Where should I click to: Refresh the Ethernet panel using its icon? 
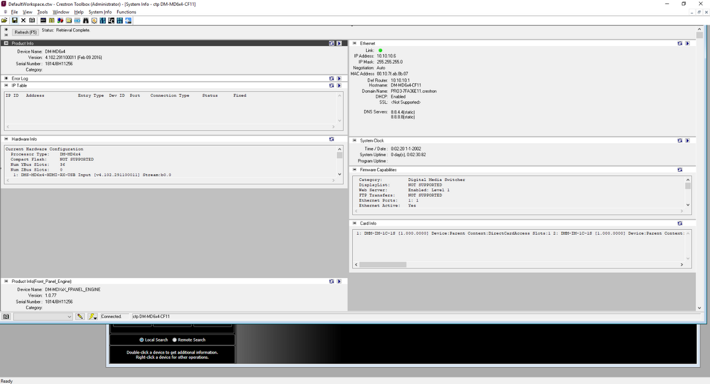(x=680, y=43)
